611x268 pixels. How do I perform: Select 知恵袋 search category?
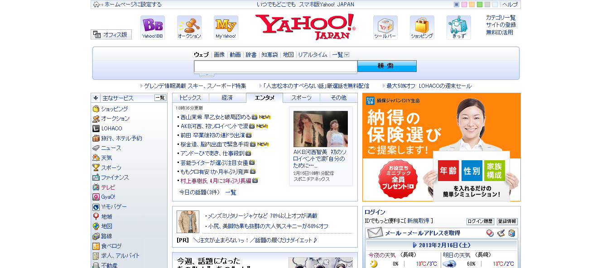click(269, 55)
